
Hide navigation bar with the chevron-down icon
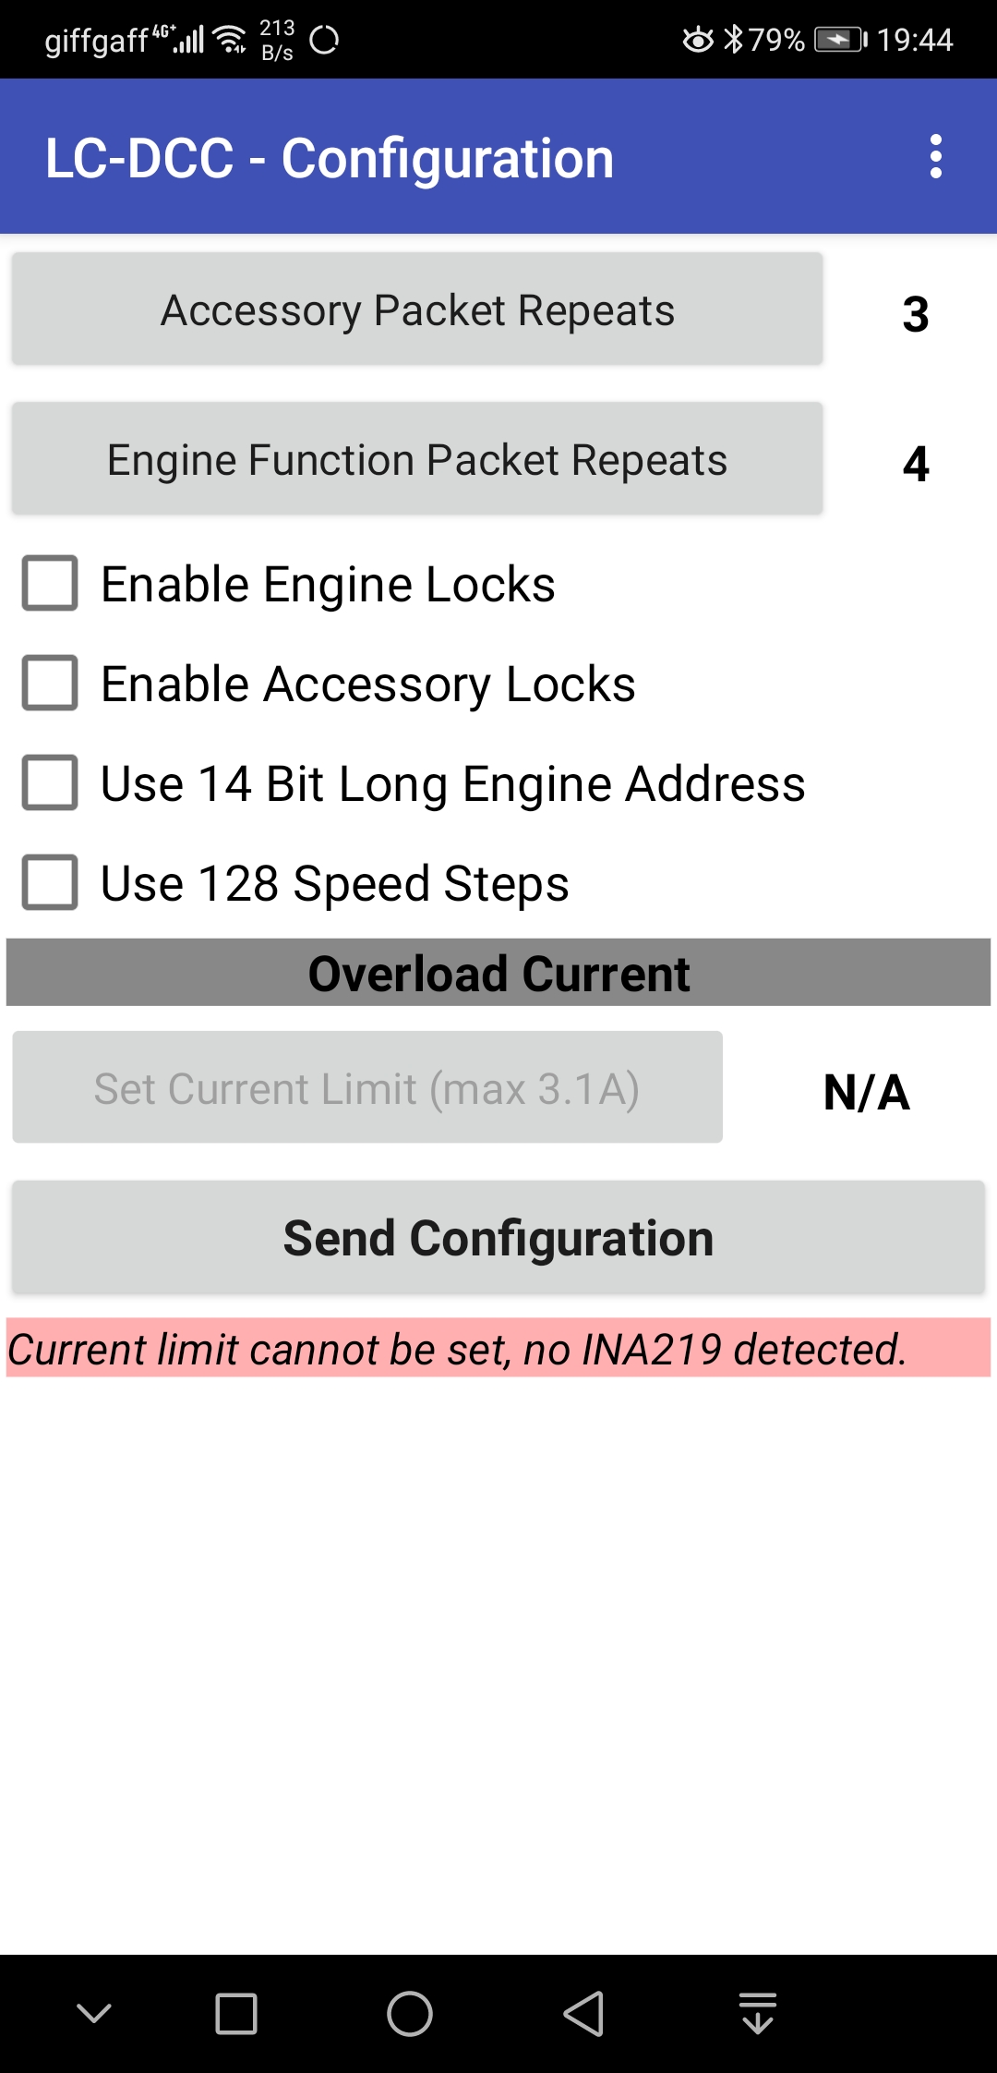click(x=94, y=2013)
